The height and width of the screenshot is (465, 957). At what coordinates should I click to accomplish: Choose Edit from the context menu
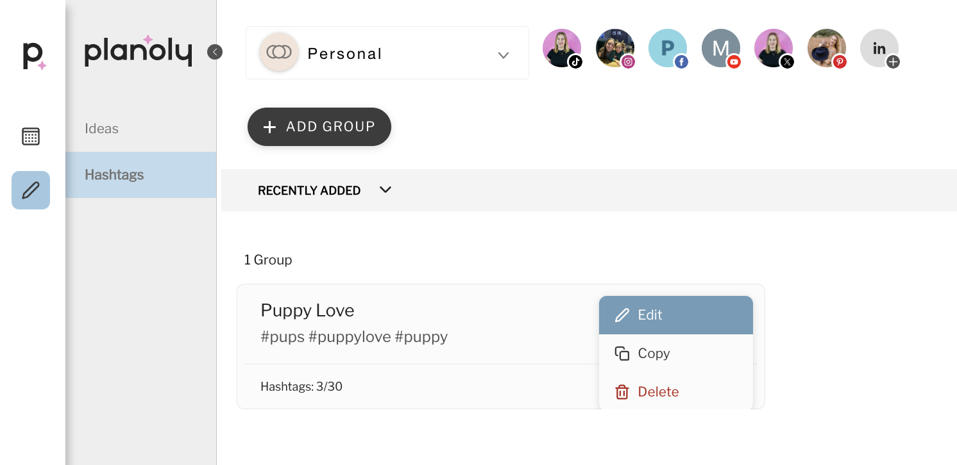pyautogui.click(x=675, y=315)
